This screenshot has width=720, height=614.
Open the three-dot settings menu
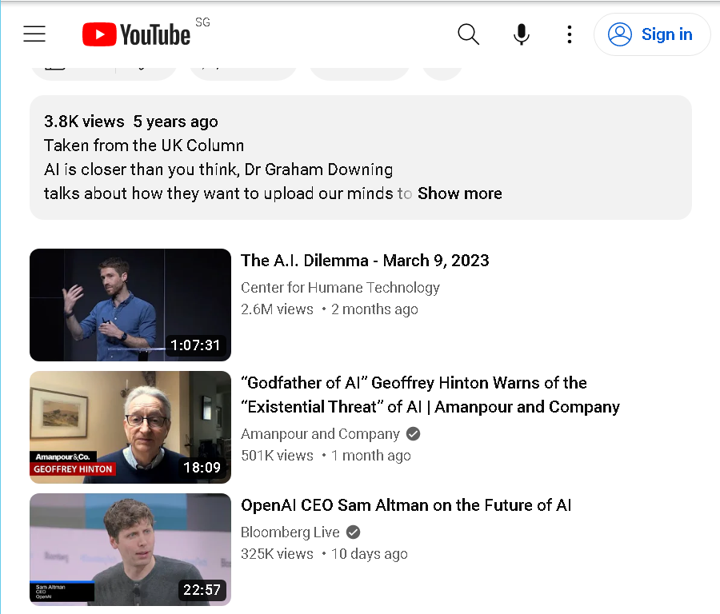[x=570, y=34]
